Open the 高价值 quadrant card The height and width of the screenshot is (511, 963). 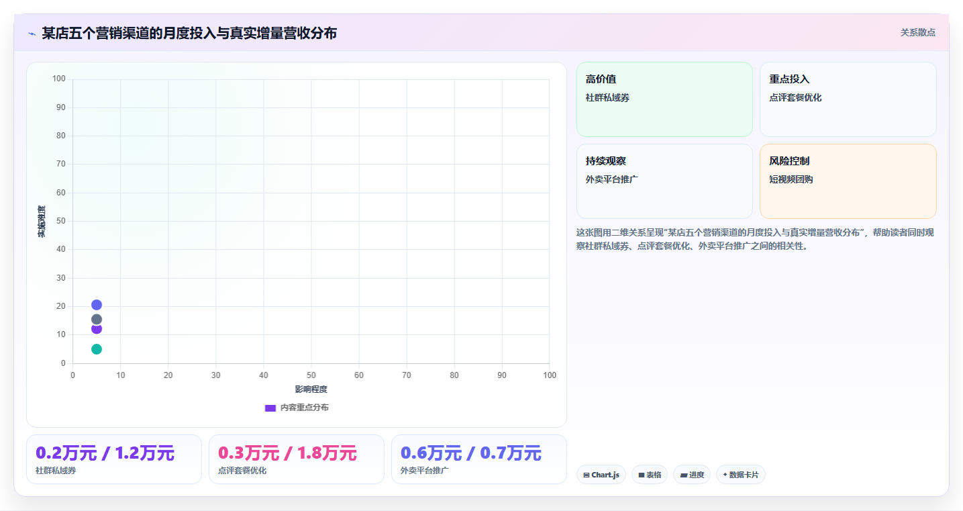pos(664,99)
